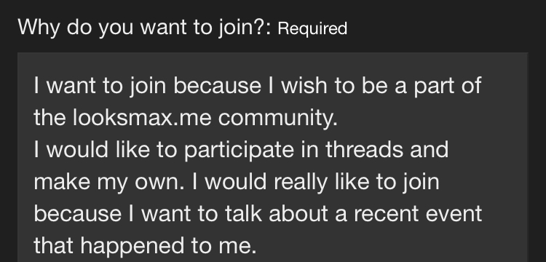Image resolution: width=546 pixels, height=262 pixels.
Task: Click the word 'make' starting fourth line
Action: (62, 182)
